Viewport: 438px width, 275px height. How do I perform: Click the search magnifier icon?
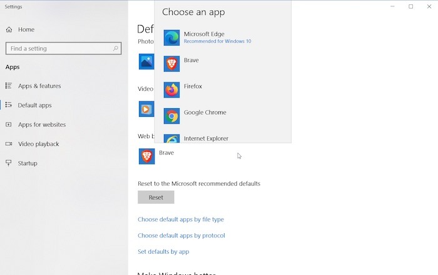(x=115, y=48)
